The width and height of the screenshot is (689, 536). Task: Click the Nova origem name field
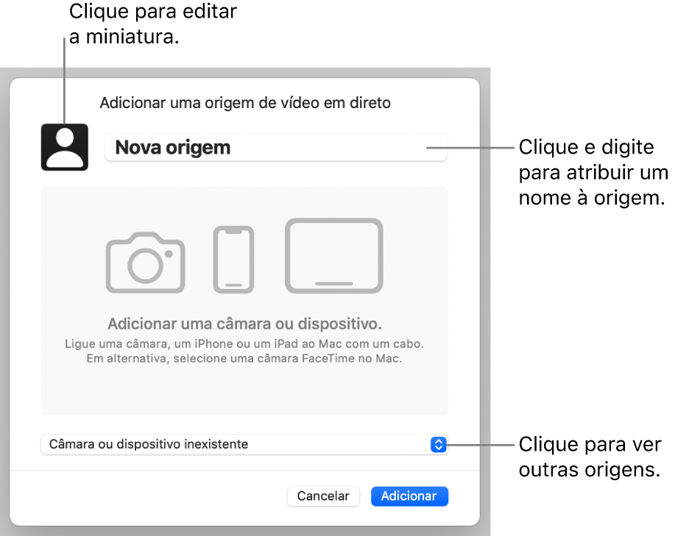pos(276,148)
